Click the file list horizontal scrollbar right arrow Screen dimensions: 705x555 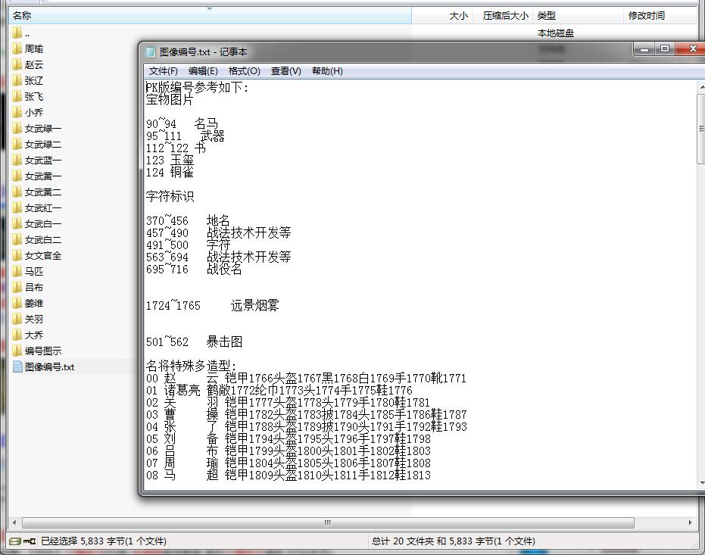[x=690, y=522]
